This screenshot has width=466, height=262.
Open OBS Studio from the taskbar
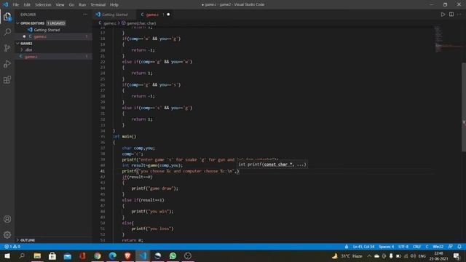click(188, 255)
